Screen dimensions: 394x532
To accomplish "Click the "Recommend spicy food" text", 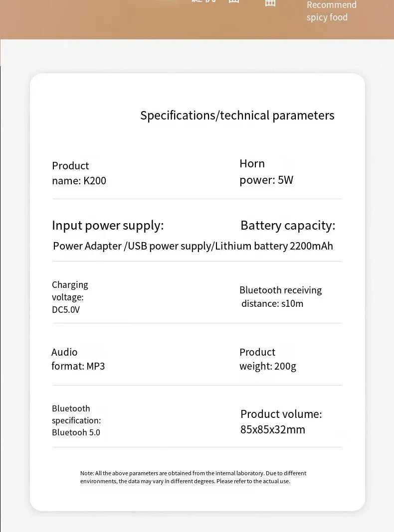I will coord(332,11).
